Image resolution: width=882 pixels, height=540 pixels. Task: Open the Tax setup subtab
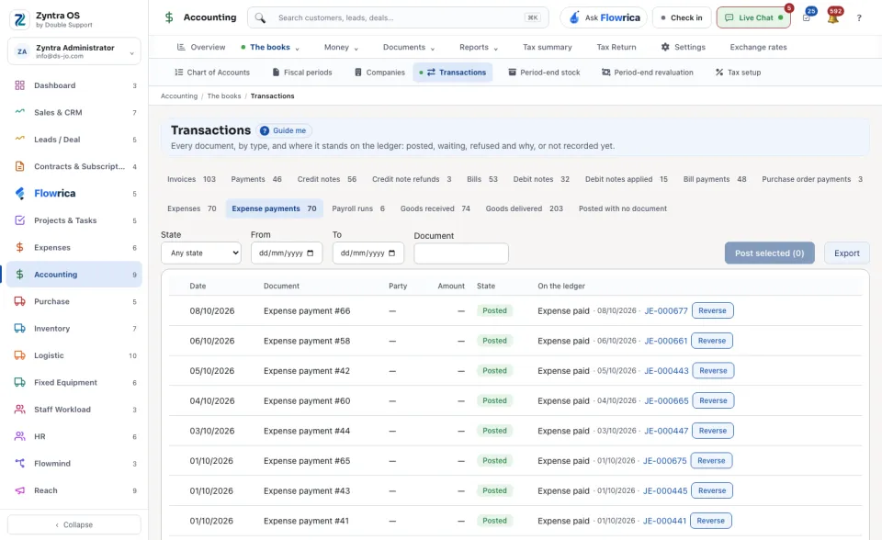(x=738, y=73)
